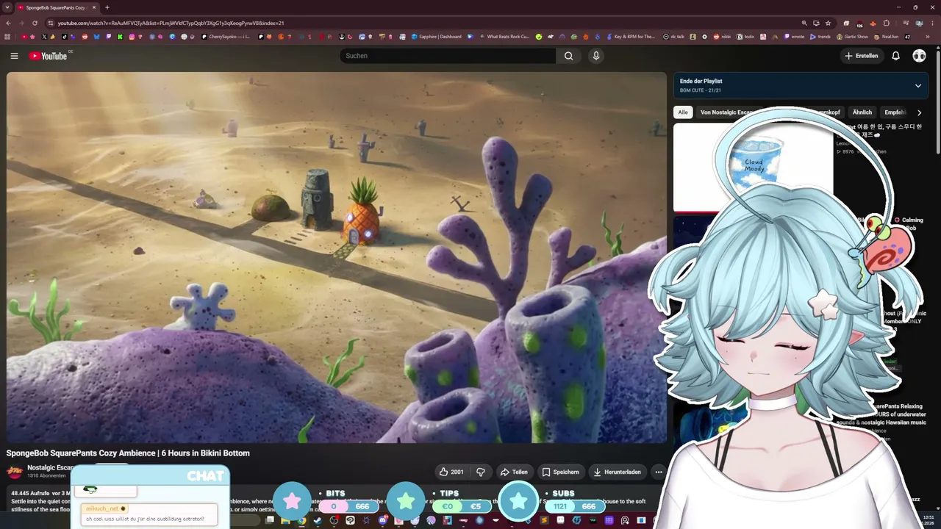This screenshot has width=941, height=529.
Task: Open the Steam taskbar icon
Action: point(318,520)
